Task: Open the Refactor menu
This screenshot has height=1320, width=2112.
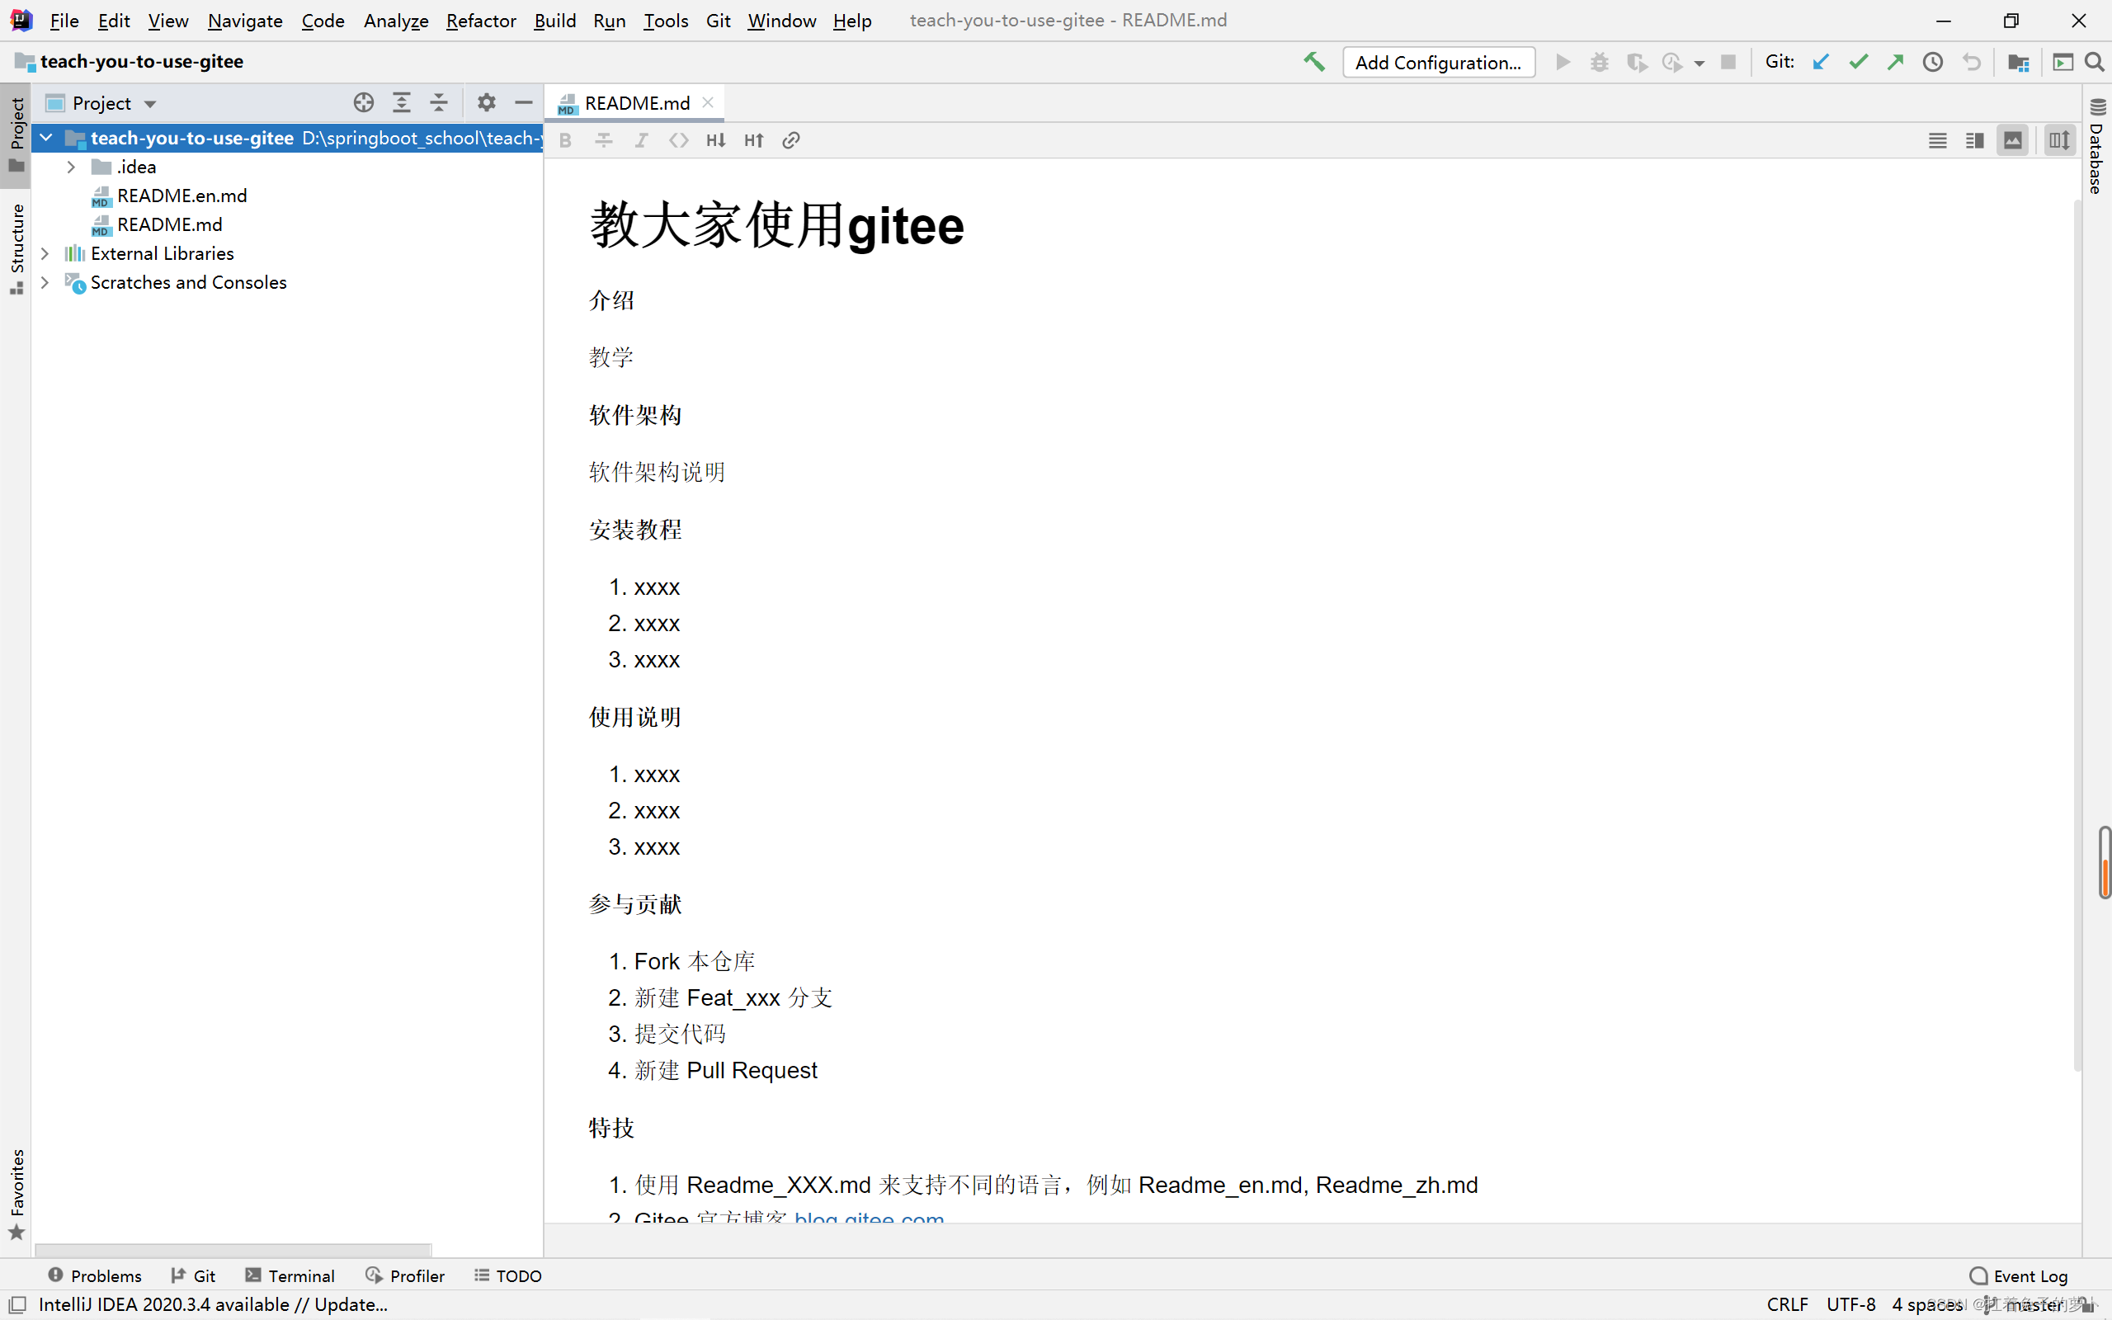Action: (x=481, y=20)
